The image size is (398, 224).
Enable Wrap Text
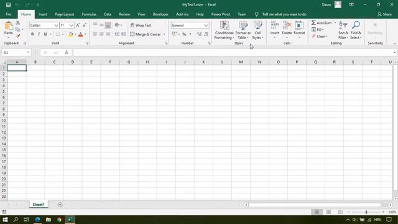coord(141,25)
